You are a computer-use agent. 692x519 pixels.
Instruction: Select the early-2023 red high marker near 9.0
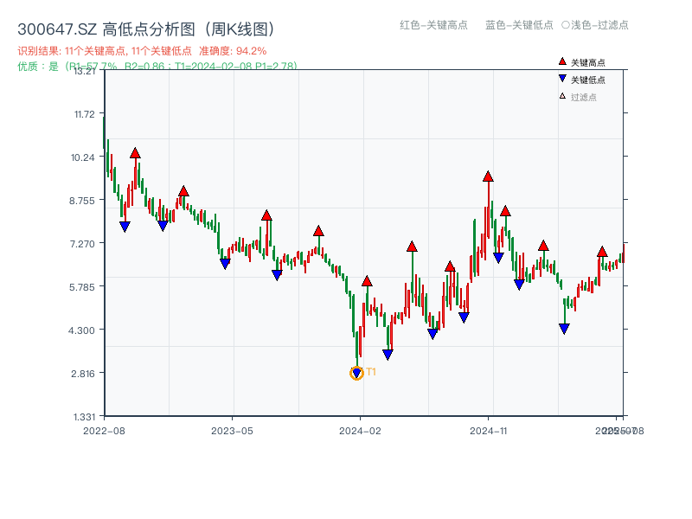click(x=183, y=191)
